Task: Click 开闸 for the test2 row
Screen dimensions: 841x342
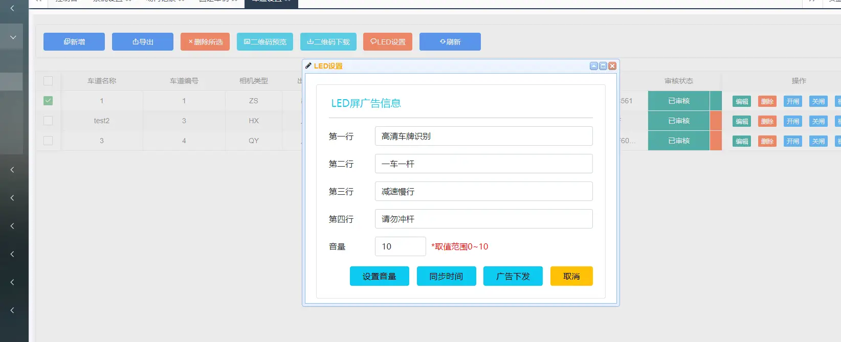Action: 792,121
